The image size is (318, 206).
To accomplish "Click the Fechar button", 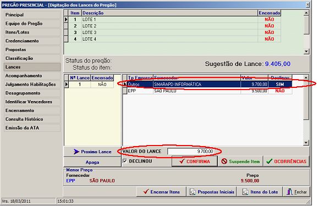I will point(297,192).
